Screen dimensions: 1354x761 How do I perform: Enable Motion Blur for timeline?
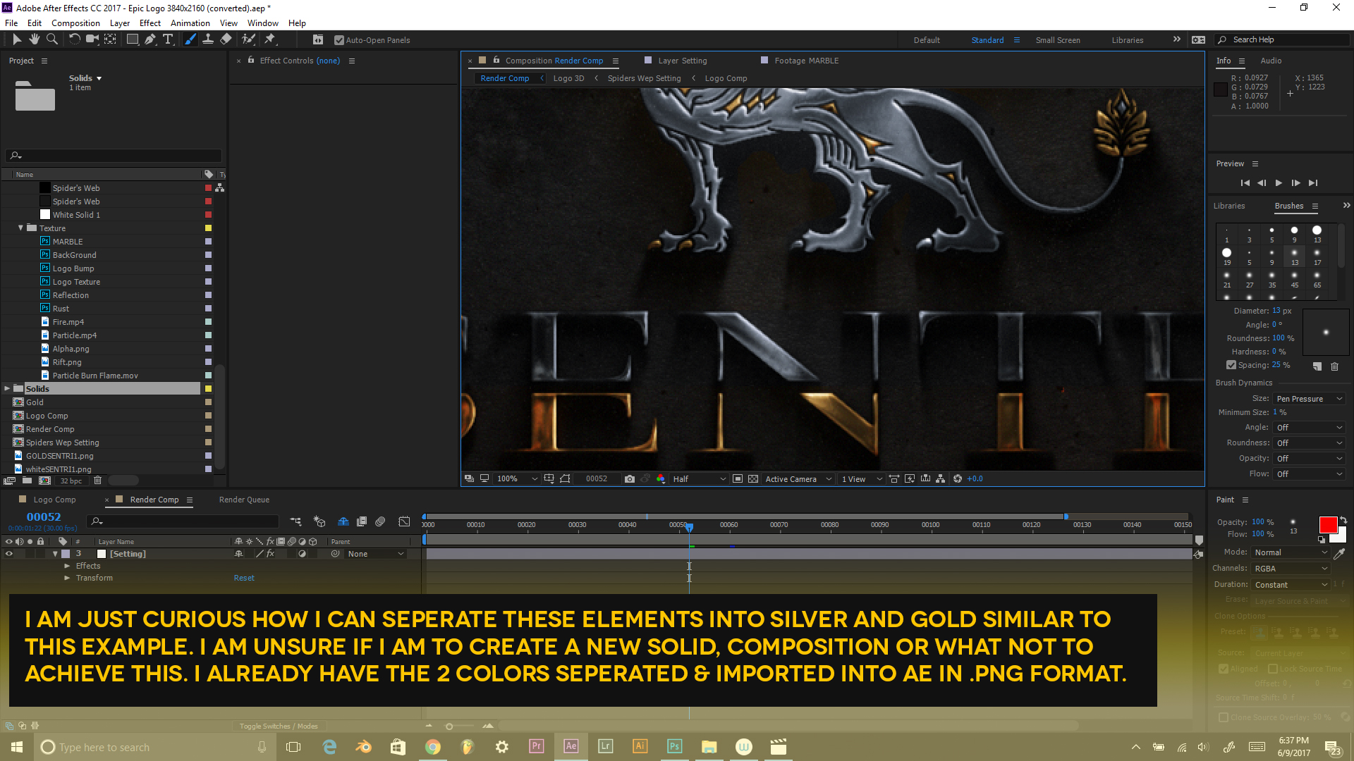[x=380, y=521]
